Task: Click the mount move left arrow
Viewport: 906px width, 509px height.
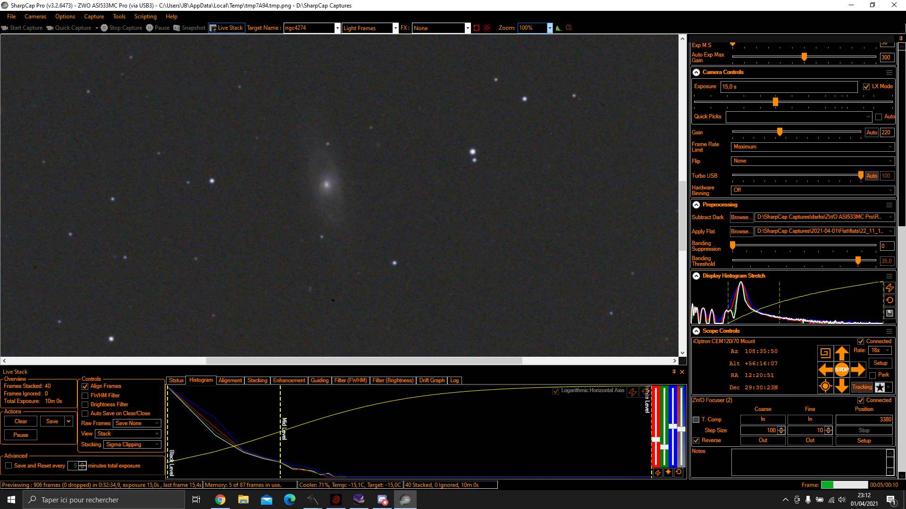Action: [825, 369]
